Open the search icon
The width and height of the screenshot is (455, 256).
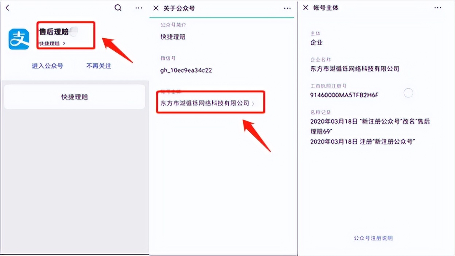click(x=118, y=7)
